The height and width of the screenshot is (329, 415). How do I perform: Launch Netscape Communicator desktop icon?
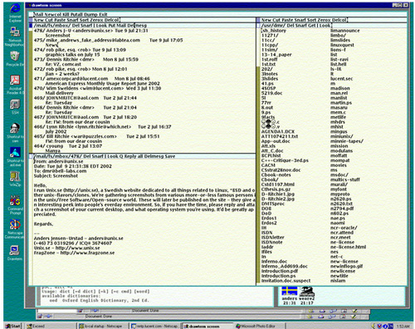click(x=15, y=224)
